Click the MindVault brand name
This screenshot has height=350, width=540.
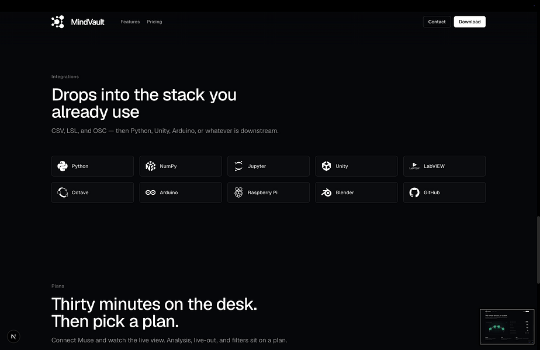pos(88,22)
